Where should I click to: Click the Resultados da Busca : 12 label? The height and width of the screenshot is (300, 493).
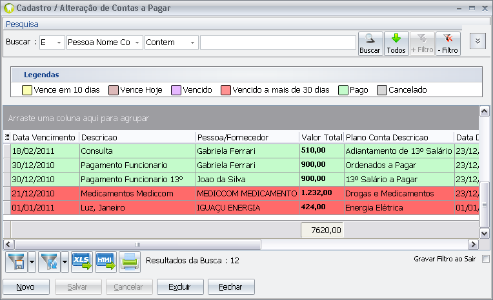[192, 261]
